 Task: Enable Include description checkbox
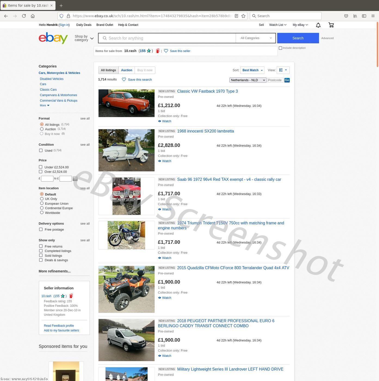(x=280, y=48)
